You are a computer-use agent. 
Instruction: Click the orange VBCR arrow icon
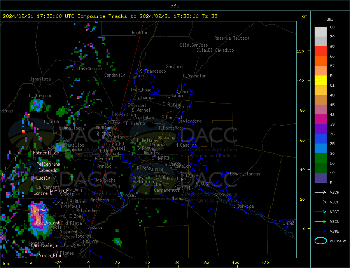(x=320, y=202)
